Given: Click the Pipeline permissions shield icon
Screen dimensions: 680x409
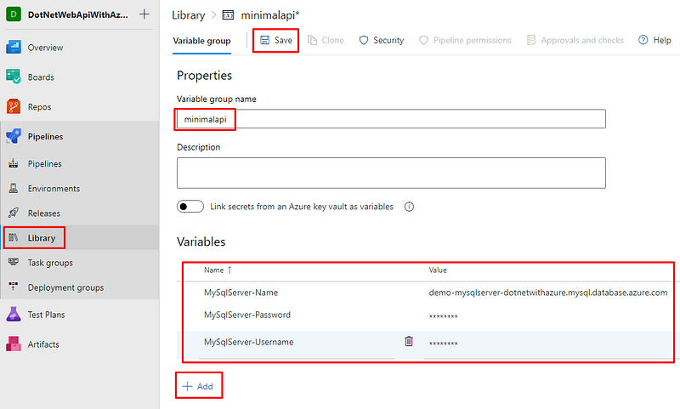Looking at the screenshot, I should (x=423, y=40).
